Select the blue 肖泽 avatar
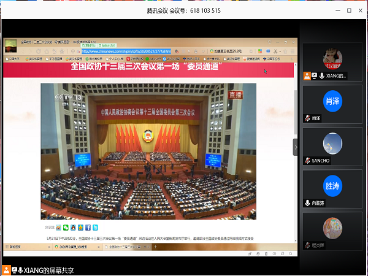The image size is (368, 276). (332, 101)
